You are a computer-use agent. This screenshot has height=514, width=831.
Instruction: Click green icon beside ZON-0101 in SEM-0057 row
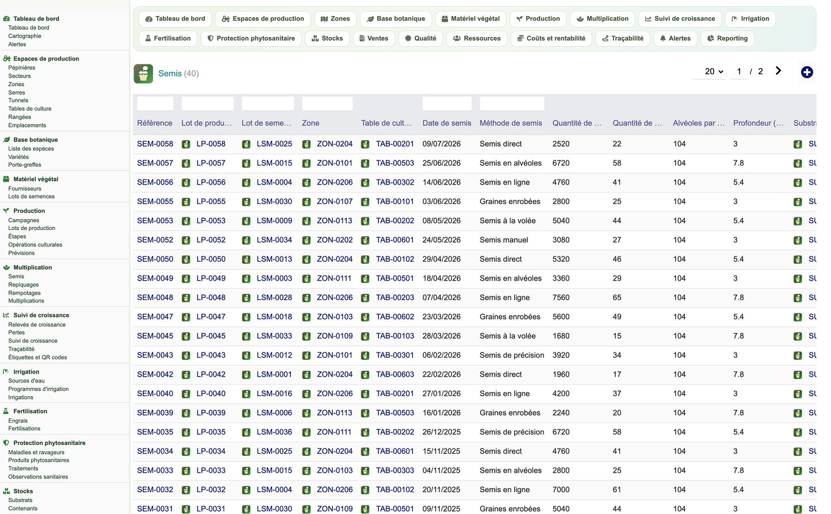[x=307, y=163]
